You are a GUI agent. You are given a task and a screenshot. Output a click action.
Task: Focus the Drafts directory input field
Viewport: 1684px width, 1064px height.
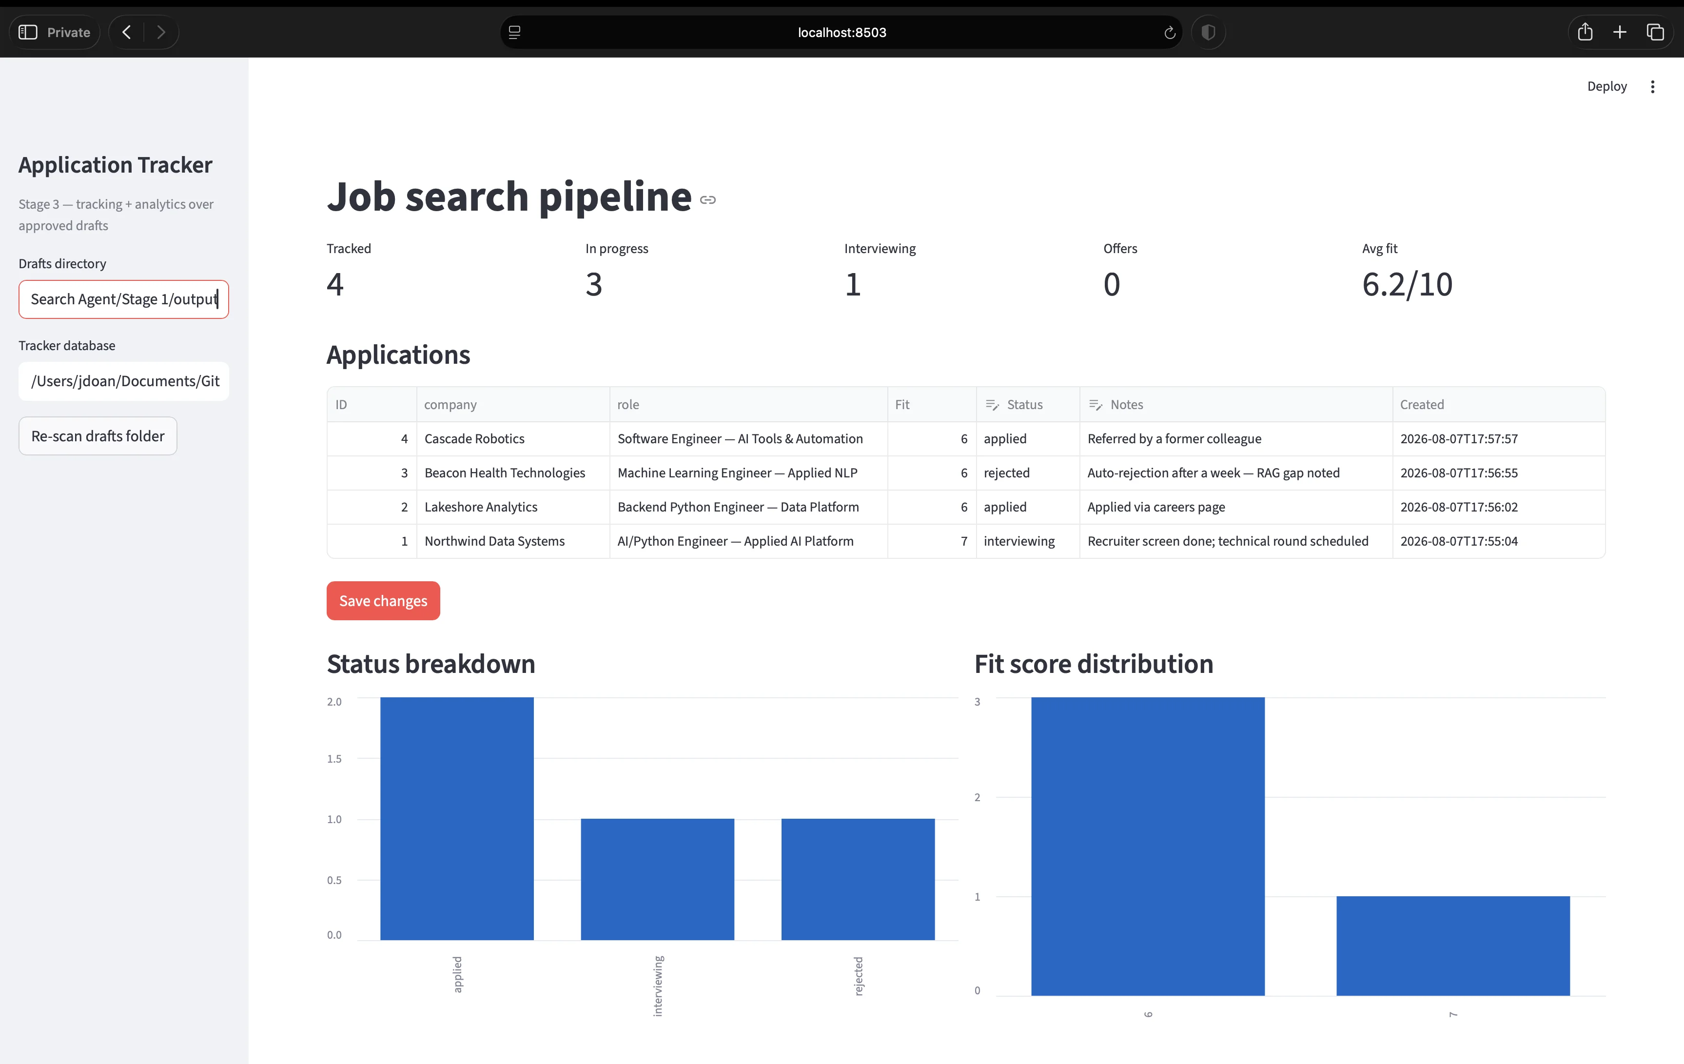pos(124,299)
